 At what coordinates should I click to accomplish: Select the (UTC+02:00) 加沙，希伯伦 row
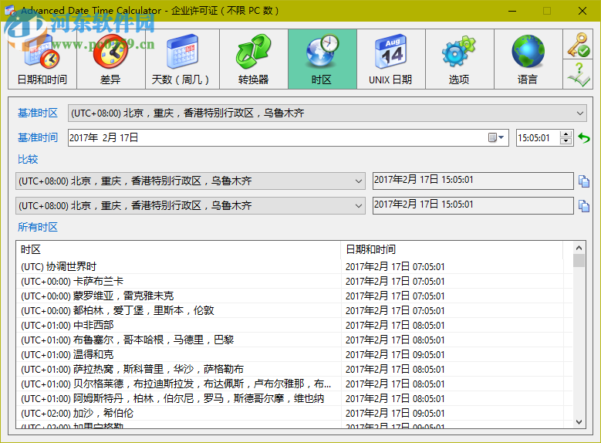pyautogui.click(x=295, y=413)
